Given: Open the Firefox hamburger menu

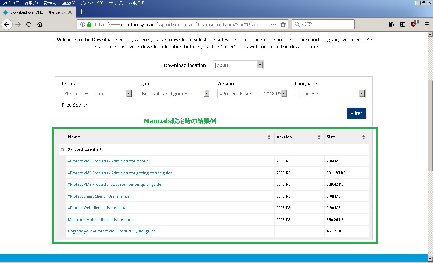Looking at the screenshot, I should [x=426, y=24].
